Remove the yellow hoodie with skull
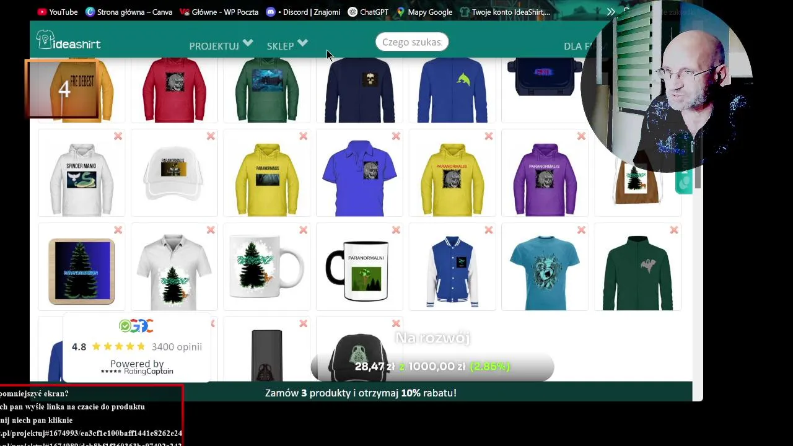Image resolution: width=793 pixels, height=446 pixels. 488,136
